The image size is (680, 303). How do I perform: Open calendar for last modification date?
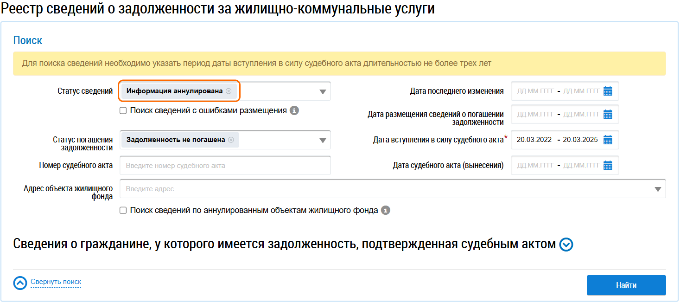[x=608, y=91]
